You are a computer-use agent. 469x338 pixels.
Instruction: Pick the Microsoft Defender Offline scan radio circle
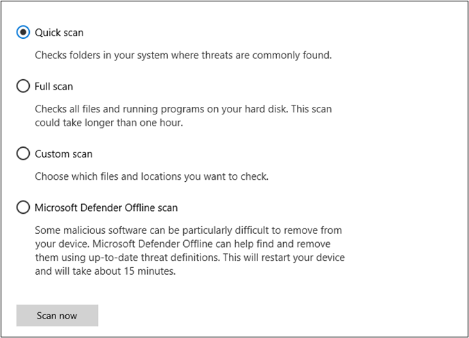23,208
